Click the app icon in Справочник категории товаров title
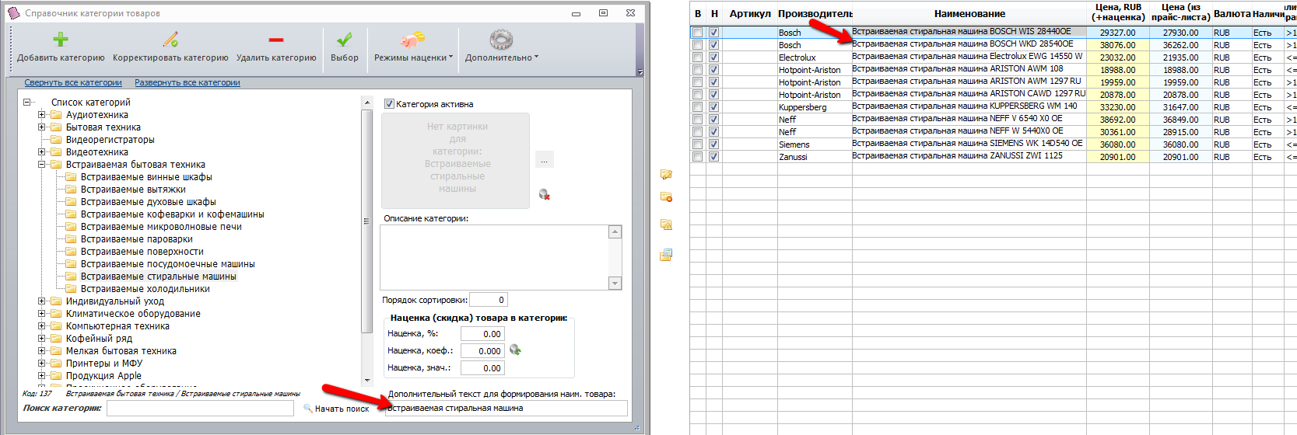The height and width of the screenshot is (435, 1297). 13,13
